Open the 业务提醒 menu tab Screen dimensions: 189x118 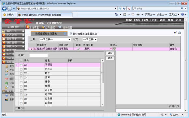[x=49, y=27]
